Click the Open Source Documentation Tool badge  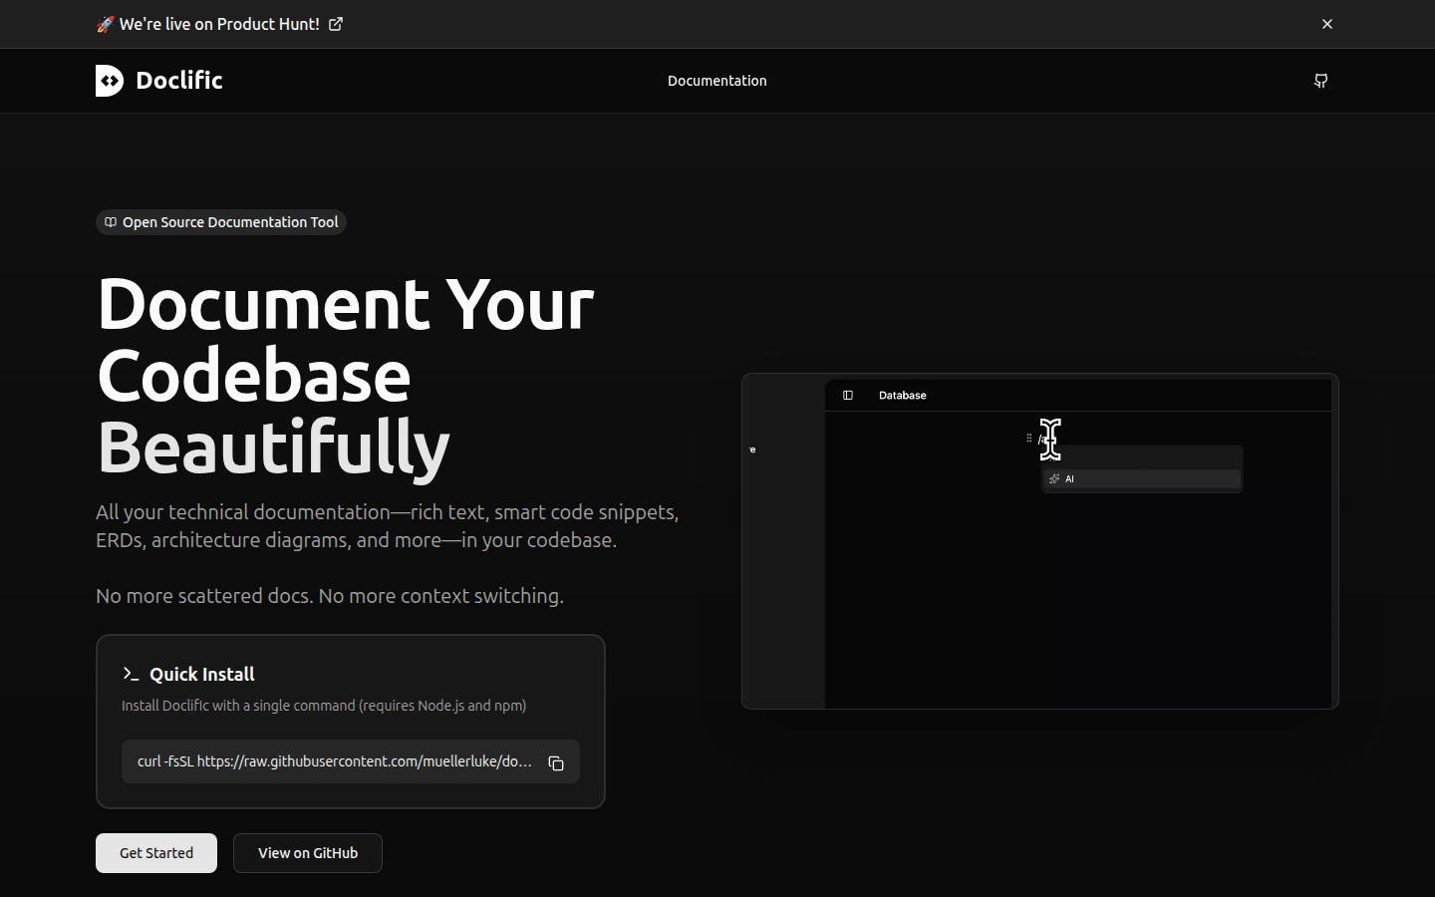pyautogui.click(x=221, y=222)
